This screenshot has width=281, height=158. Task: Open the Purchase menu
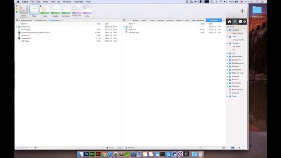(x=78, y=2)
